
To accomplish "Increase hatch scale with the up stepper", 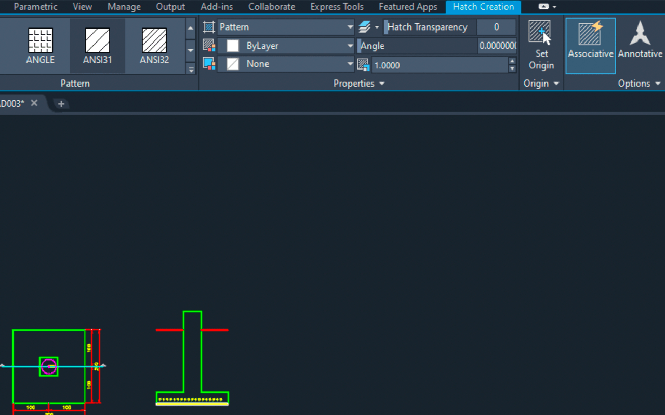I will 512,61.
